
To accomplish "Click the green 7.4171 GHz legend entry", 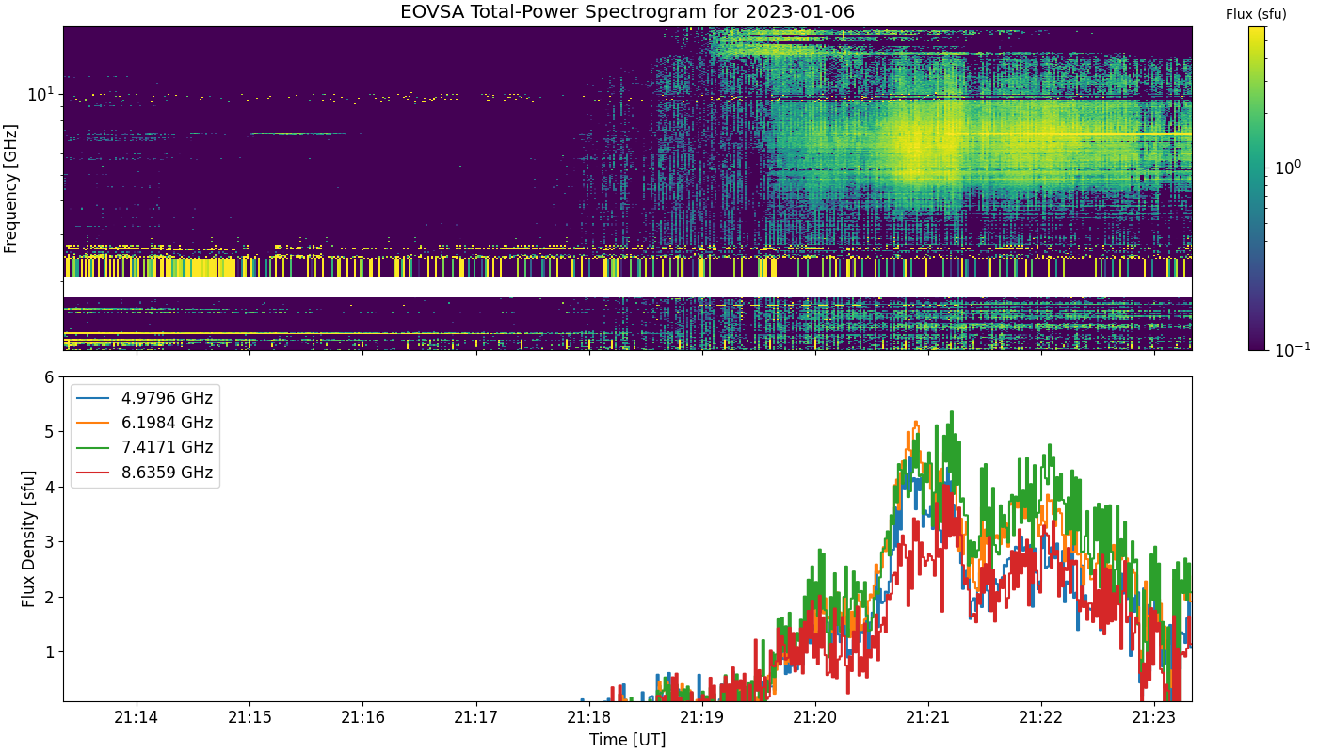I will coord(146,447).
